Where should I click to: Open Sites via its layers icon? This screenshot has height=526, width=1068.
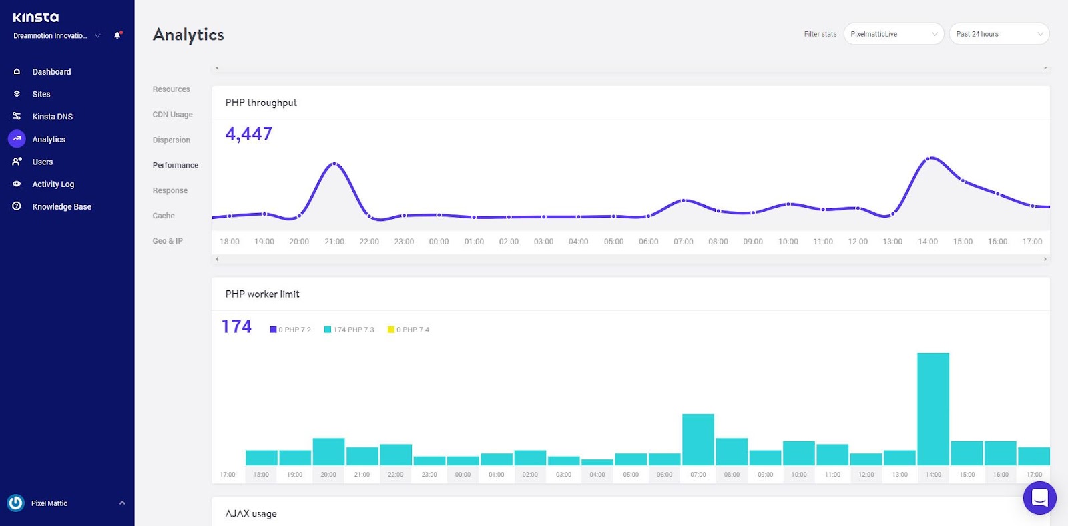[17, 94]
